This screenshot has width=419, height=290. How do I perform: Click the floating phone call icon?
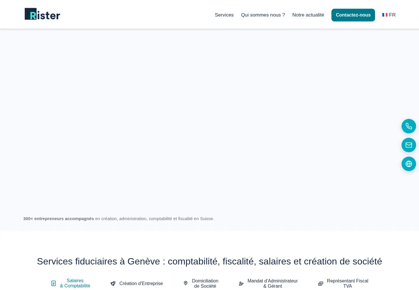coord(409,126)
